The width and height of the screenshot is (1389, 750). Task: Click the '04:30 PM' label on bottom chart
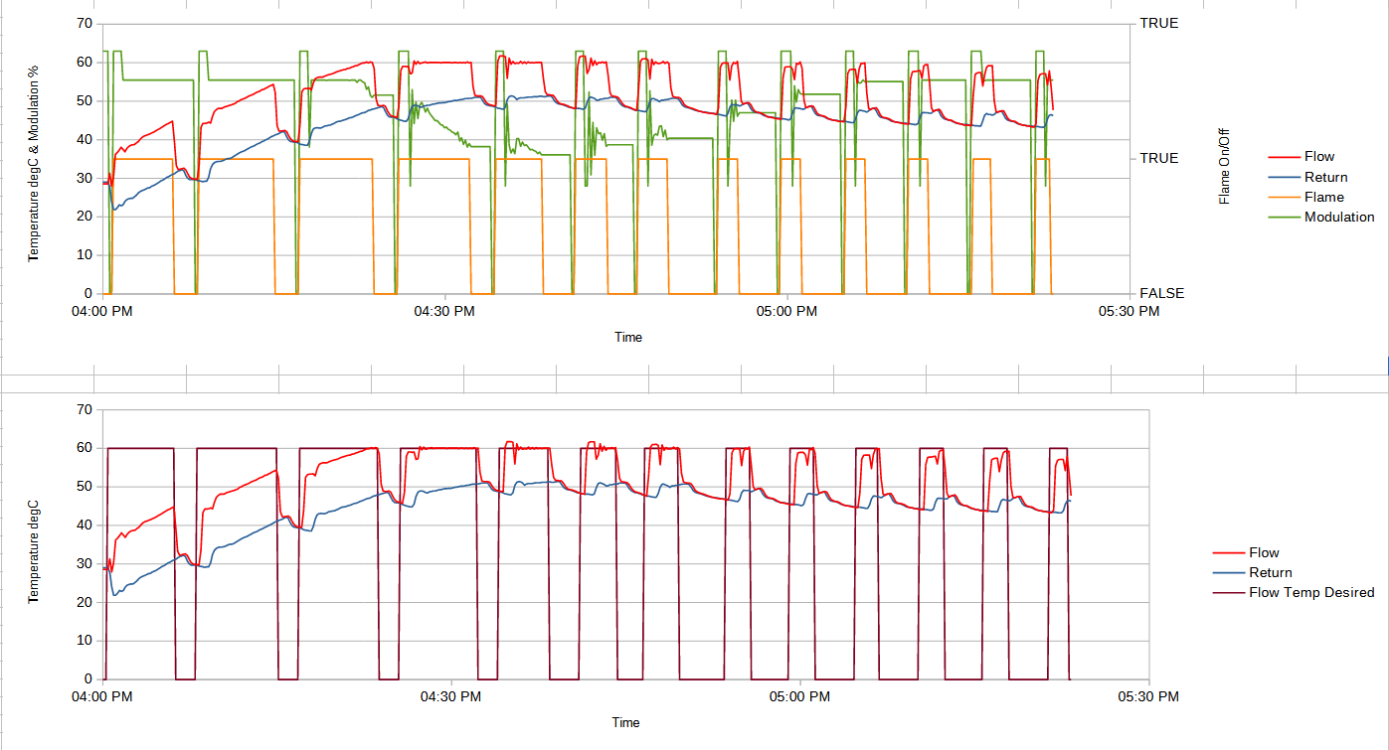450,697
